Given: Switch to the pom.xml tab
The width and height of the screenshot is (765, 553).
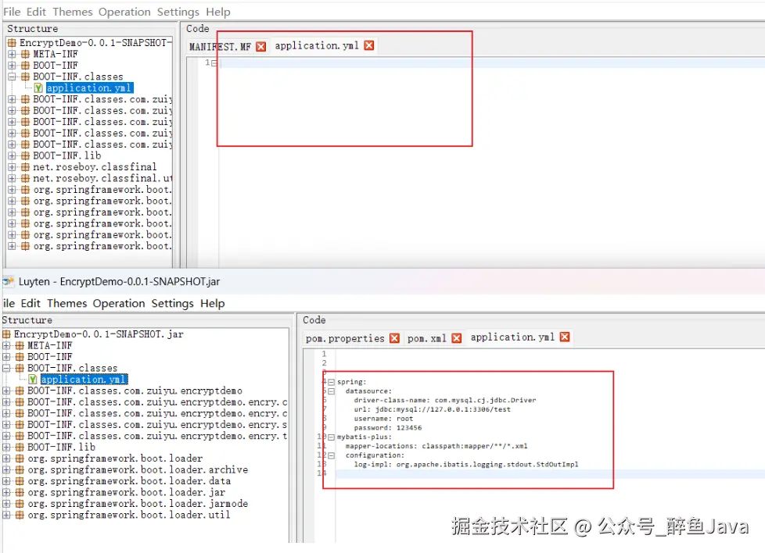Looking at the screenshot, I should pyautogui.click(x=427, y=338).
